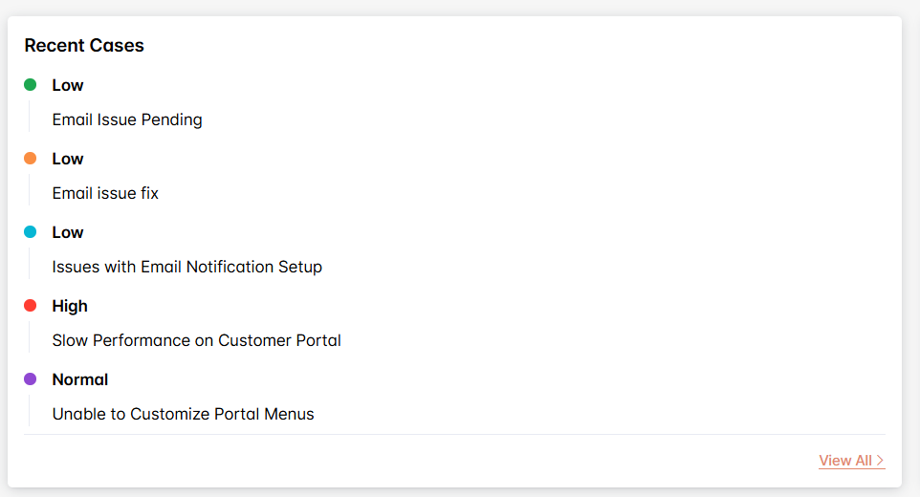Open Slow Performance on Customer Portal case
The height and width of the screenshot is (497, 920).
pos(196,341)
